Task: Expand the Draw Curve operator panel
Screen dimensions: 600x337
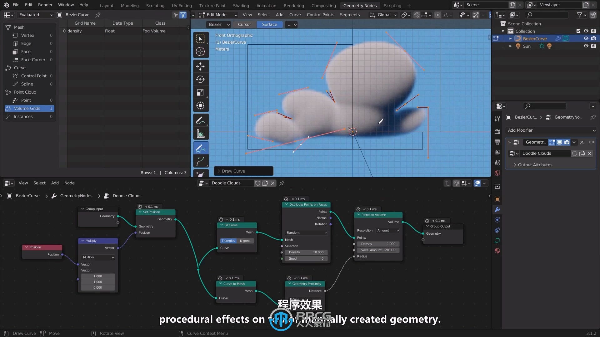Action: coord(243,171)
